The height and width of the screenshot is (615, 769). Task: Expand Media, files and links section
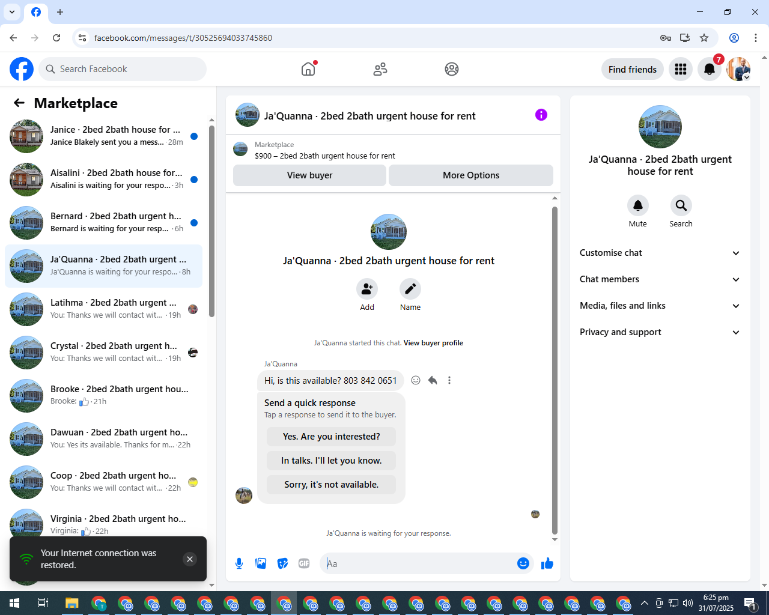tap(660, 306)
